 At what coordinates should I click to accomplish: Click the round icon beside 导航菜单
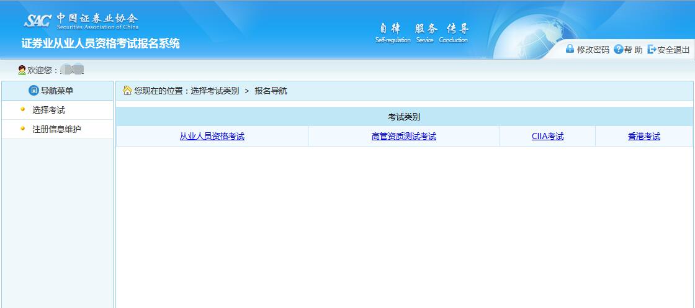click(x=34, y=91)
